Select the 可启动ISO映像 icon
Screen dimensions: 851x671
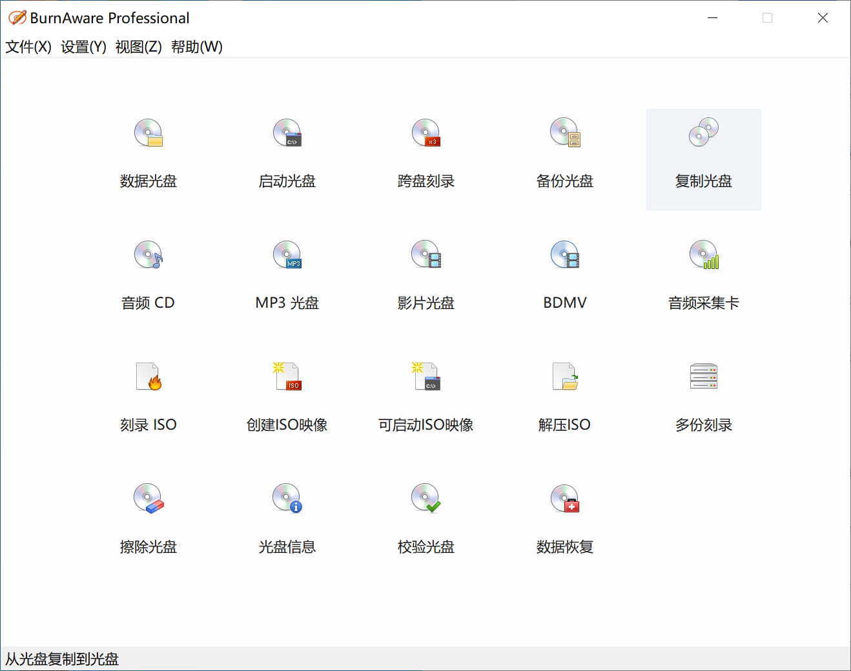[x=425, y=398]
